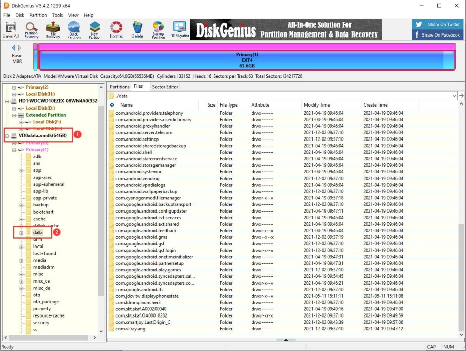Expand the data folder in tree
Screen dimensions: 466x351
21,233
